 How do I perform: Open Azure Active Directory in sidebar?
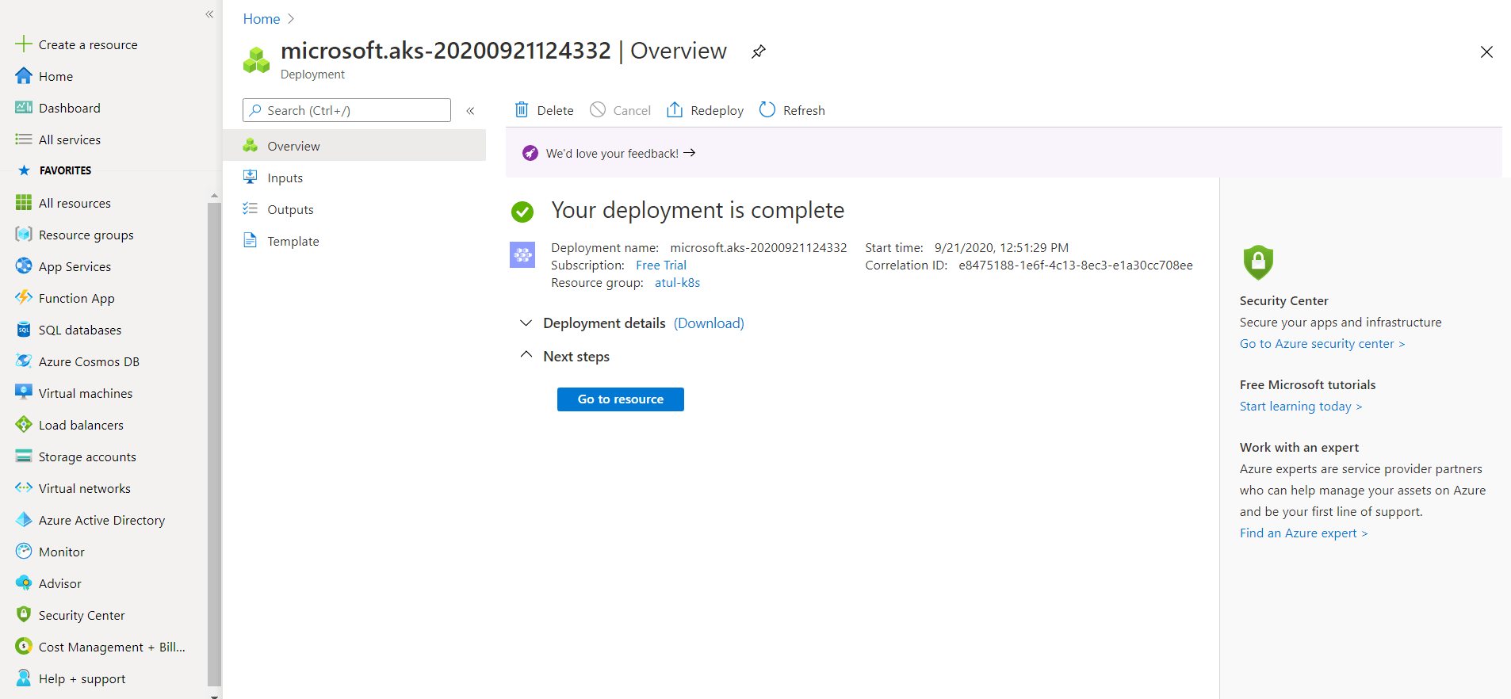(x=101, y=520)
